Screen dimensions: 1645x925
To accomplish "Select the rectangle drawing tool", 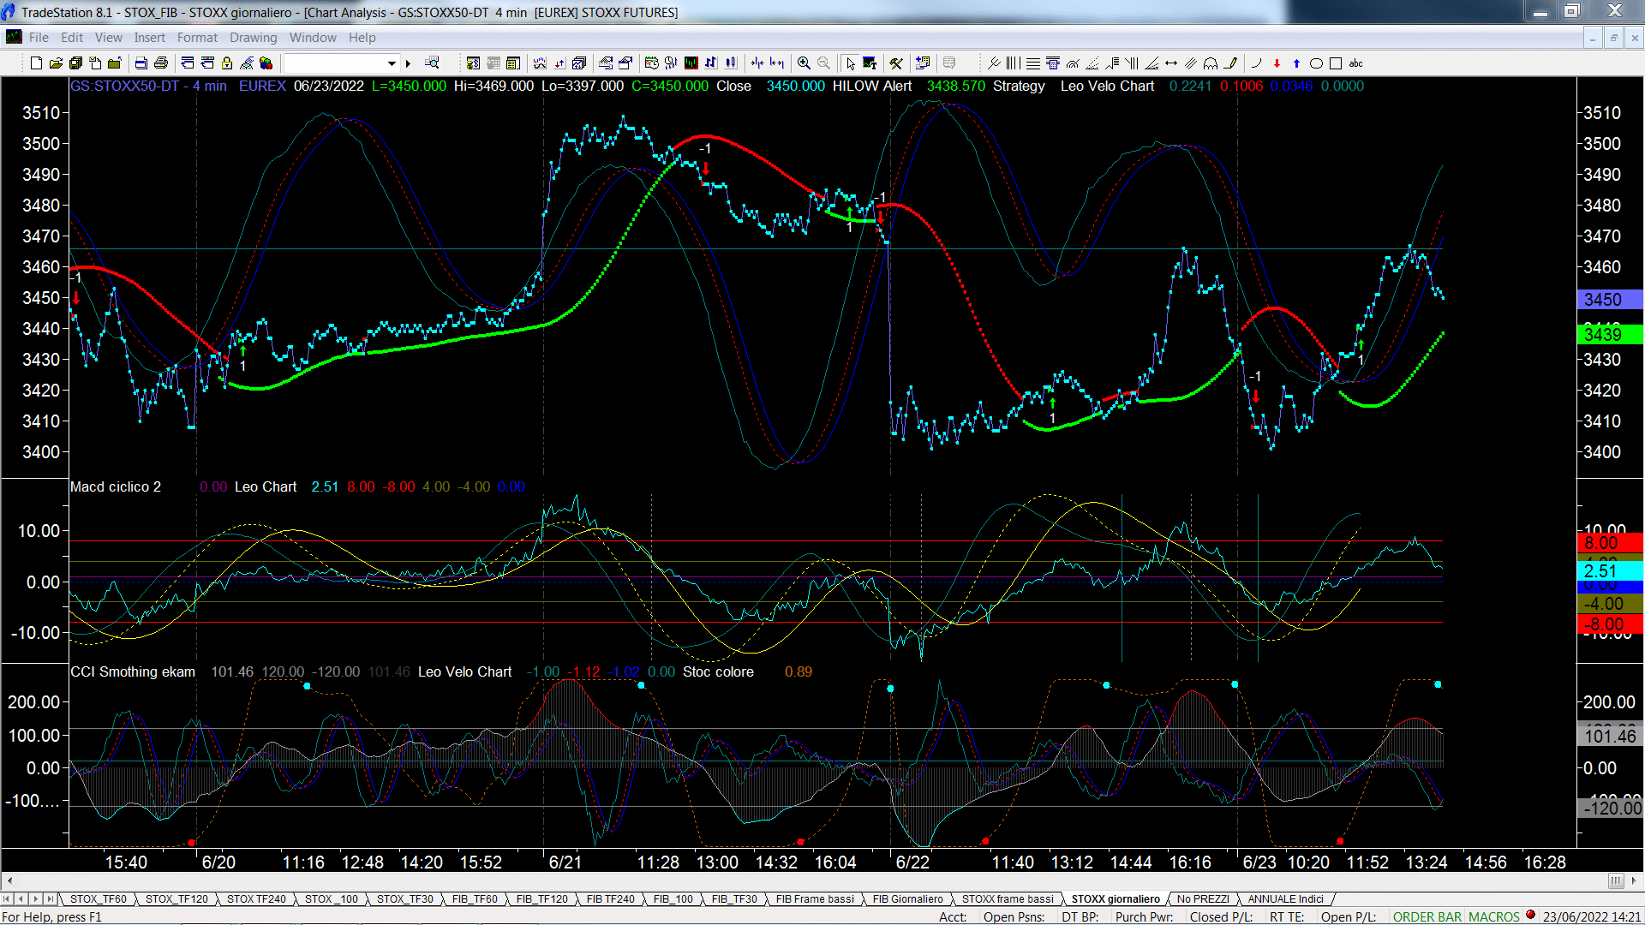I will [x=1336, y=63].
